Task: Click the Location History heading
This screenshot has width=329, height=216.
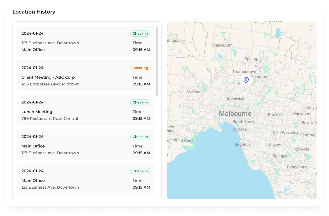Action: (x=34, y=12)
